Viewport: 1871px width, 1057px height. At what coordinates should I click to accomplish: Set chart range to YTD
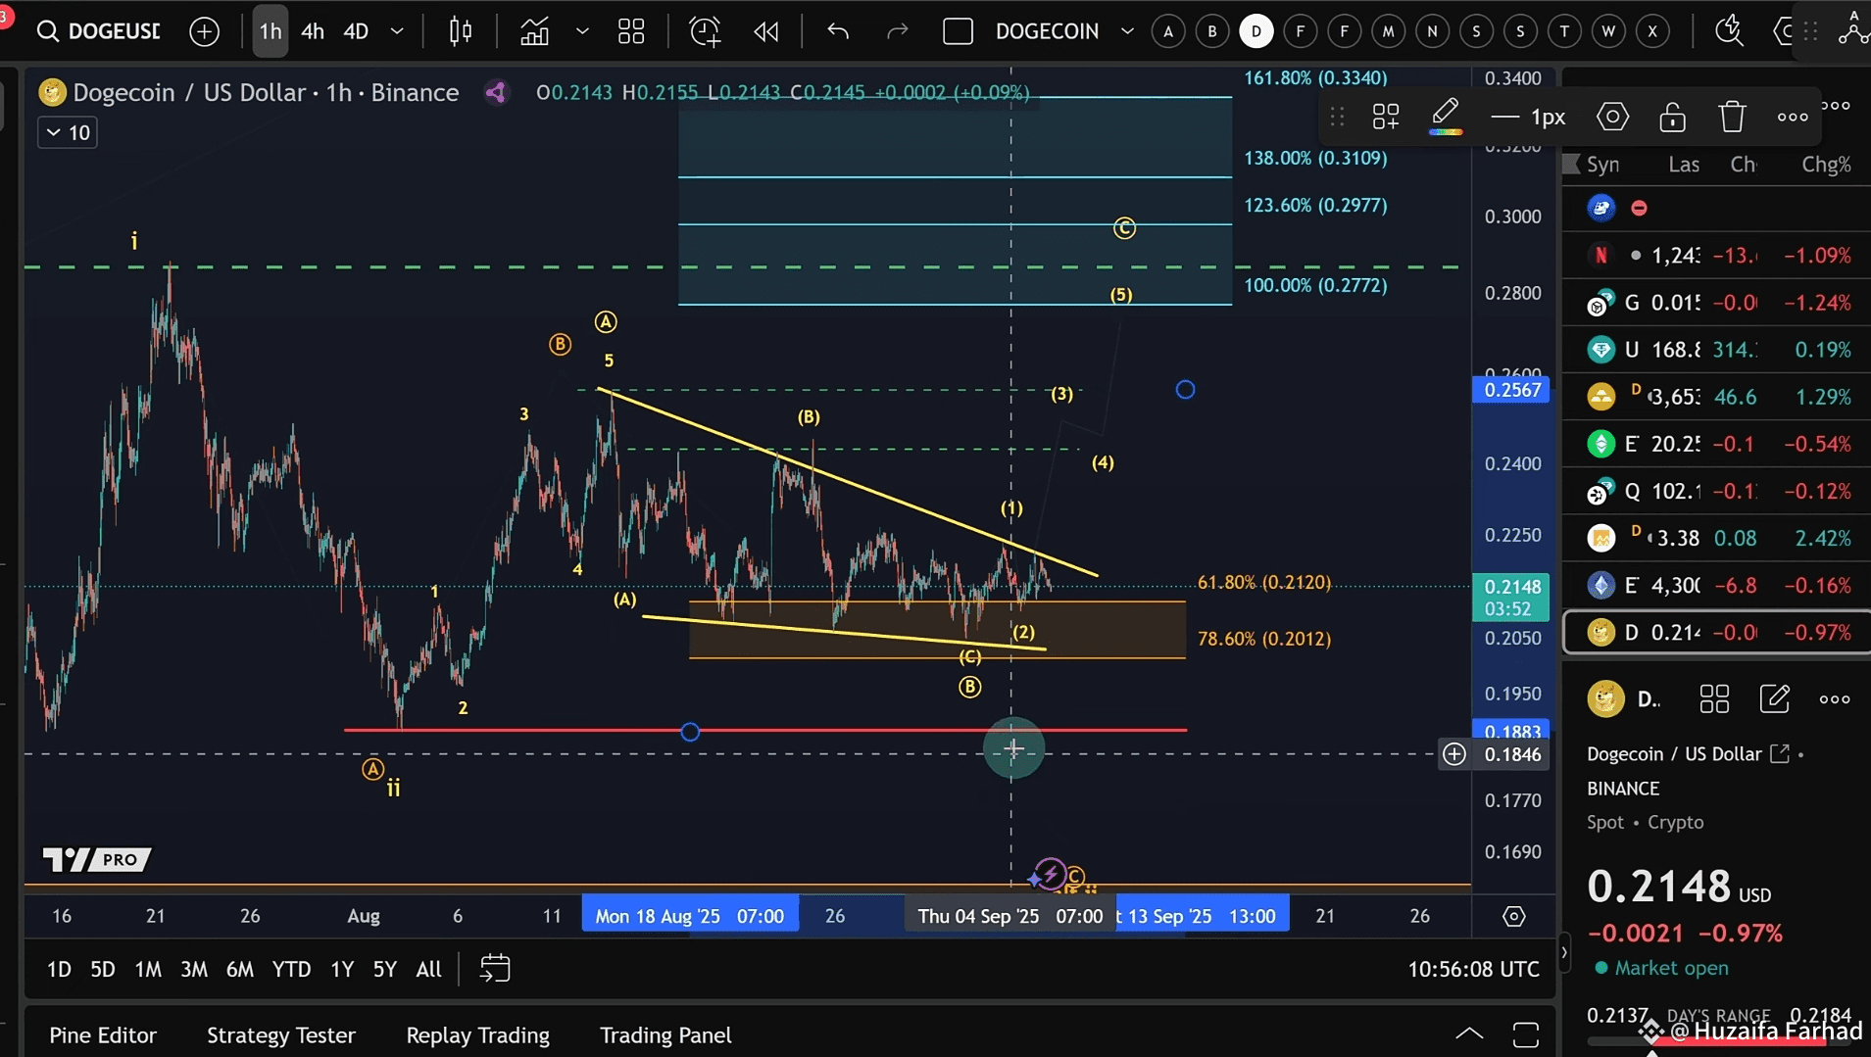click(291, 969)
